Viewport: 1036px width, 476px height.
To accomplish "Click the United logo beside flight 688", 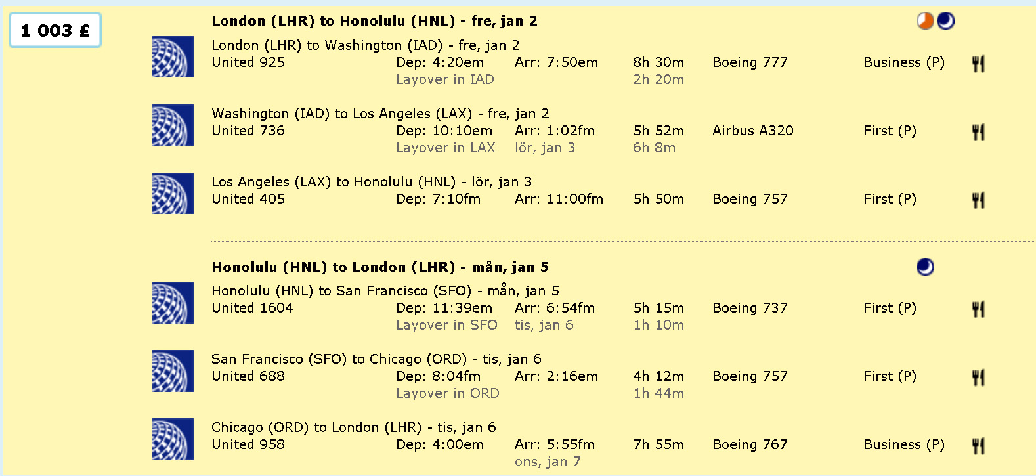I will [x=173, y=371].
